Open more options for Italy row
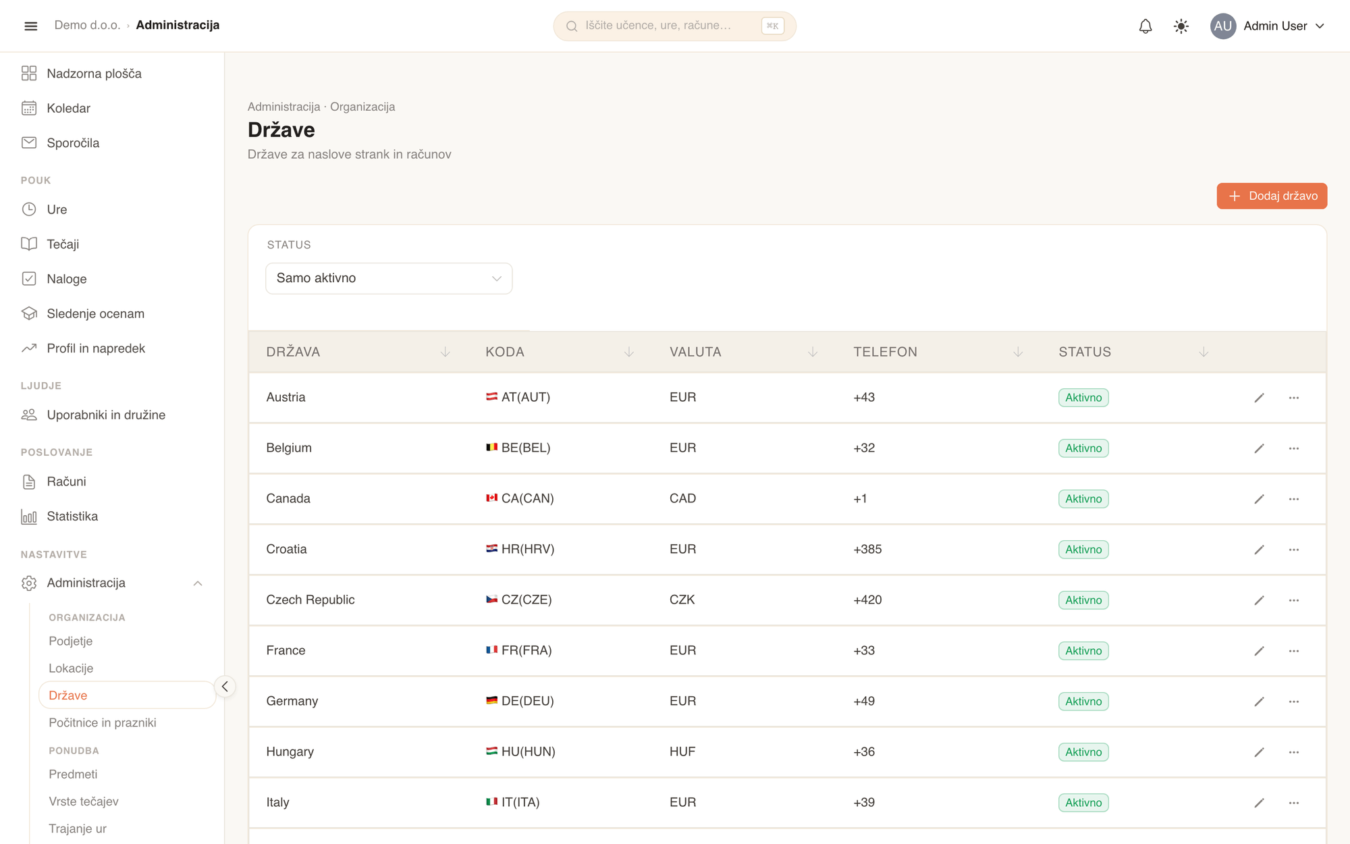 pos(1293,803)
